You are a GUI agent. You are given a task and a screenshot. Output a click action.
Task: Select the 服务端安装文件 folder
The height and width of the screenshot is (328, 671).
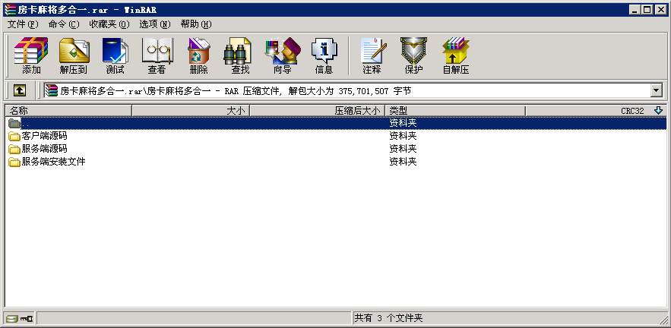[53, 162]
